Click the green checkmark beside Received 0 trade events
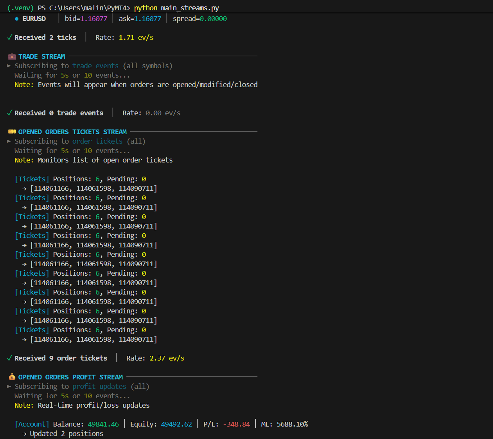Image resolution: width=493 pixels, height=439 pixels. pos(9,113)
